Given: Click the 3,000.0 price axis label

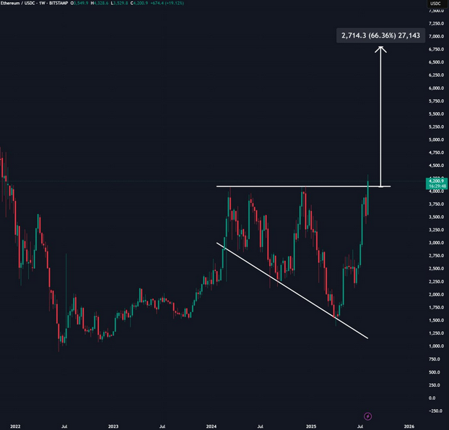Looking at the screenshot, I should coord(436,243).
